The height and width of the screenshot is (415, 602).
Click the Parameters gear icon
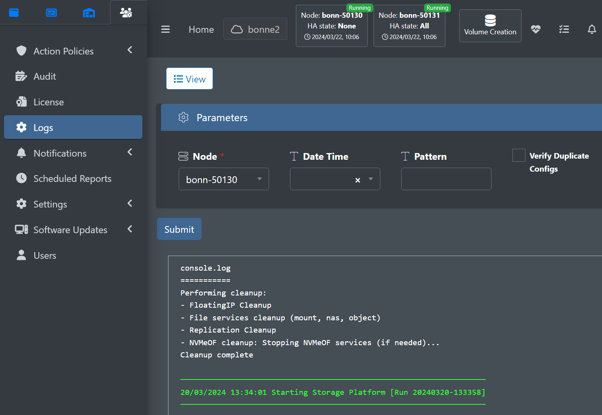click(x=183, y=117)
